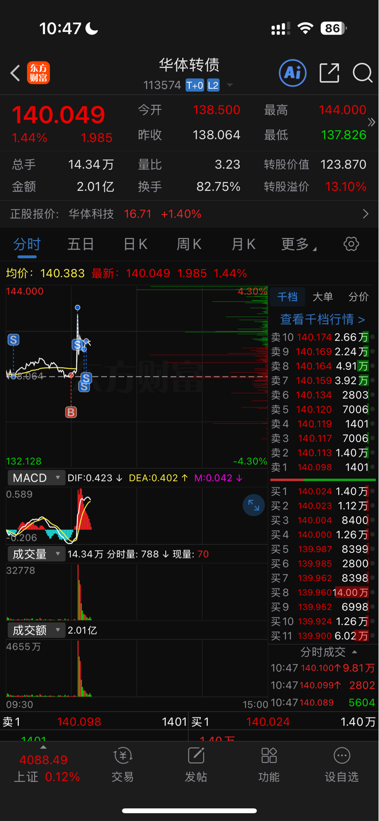379x821 pixels.
Task: Open dropdown arrow beside stock code
Action: pyautogui.click(x=230, y=85)
